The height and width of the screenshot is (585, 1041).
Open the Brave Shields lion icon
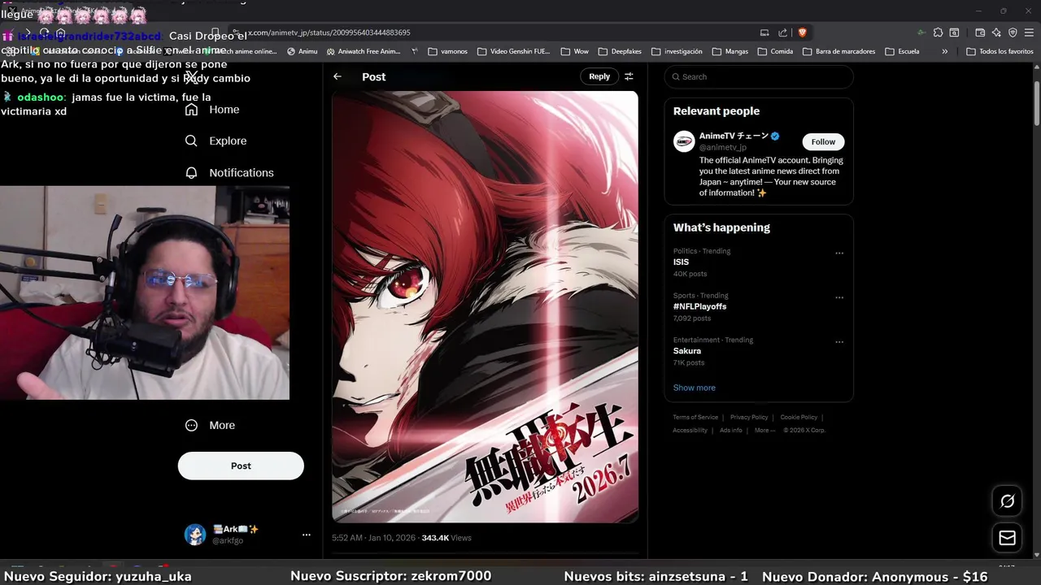pyautogui.click(x=802, y=32)
